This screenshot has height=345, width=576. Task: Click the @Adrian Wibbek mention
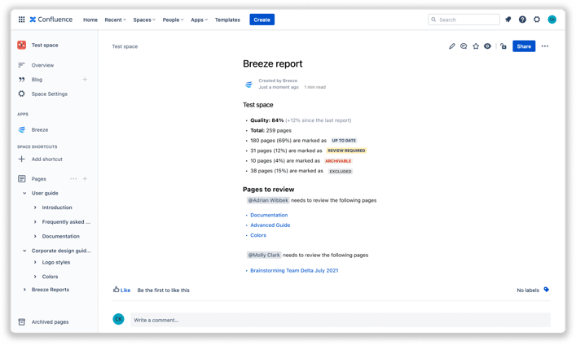(268, 200)
